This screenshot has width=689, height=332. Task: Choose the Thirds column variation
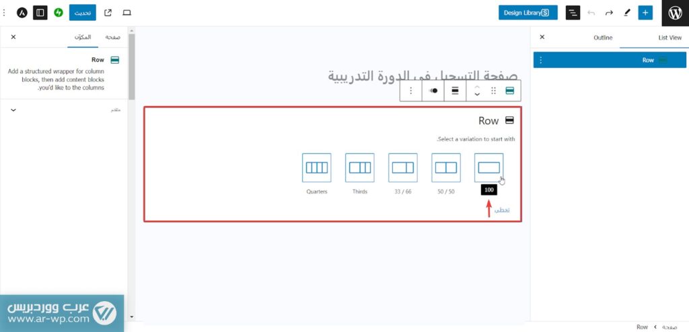360,167
